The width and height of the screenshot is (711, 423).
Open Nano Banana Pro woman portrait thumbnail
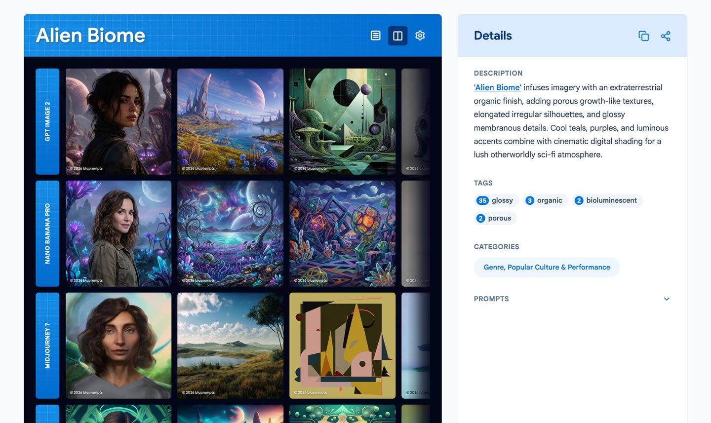pyautogui.click(x=118, y=233)
